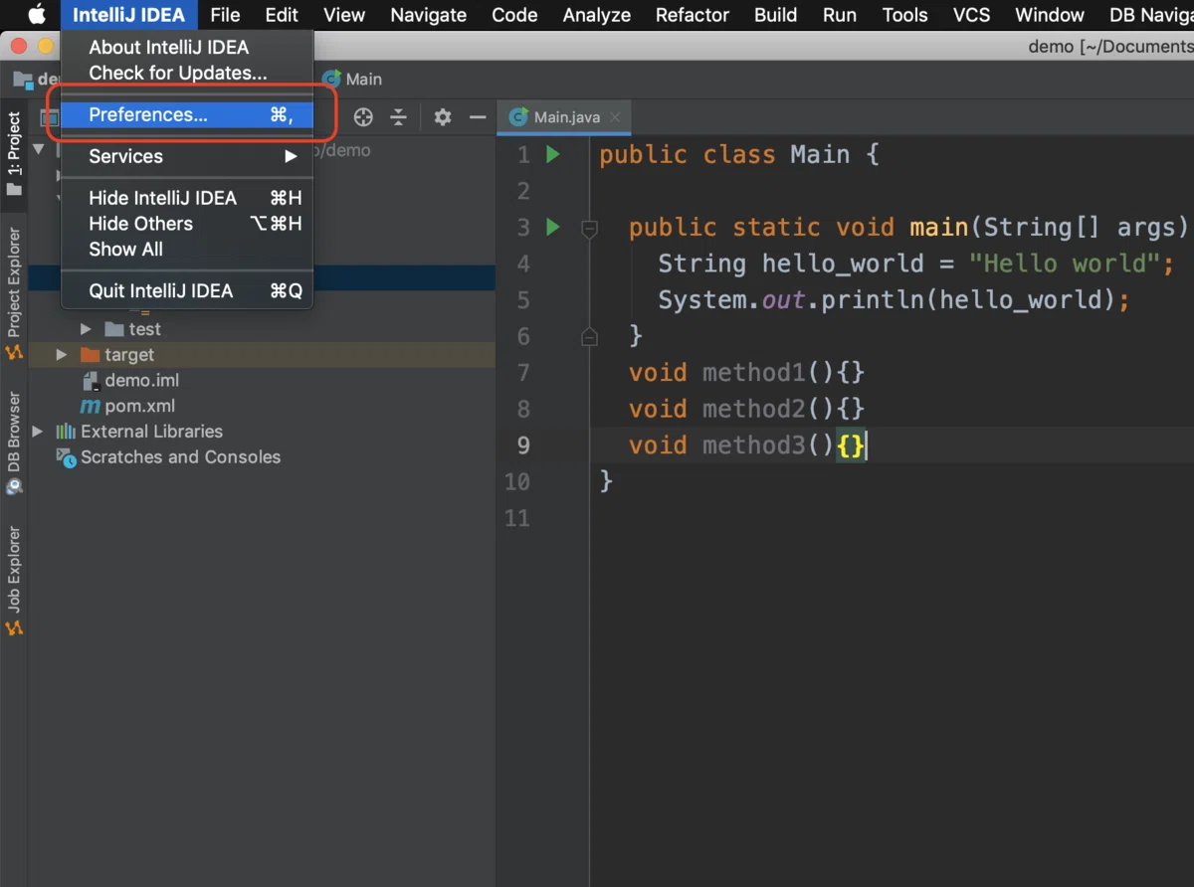The height and width of the screenshot is (887, 1194).
Task: Choose Quit IntelliJ IDEA
Action: (187, 291)
